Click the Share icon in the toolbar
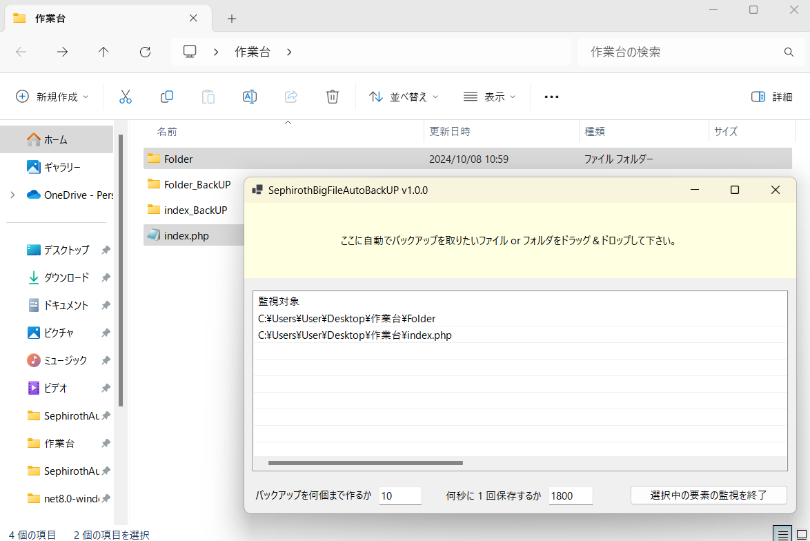Screen dimensions: 810x541 pyautogui.click(x=290, y=97)
